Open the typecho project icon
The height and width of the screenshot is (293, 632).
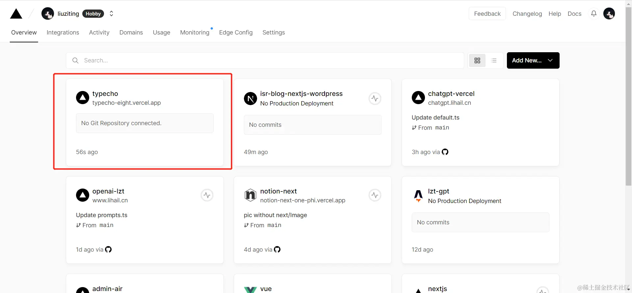point(83,98)
